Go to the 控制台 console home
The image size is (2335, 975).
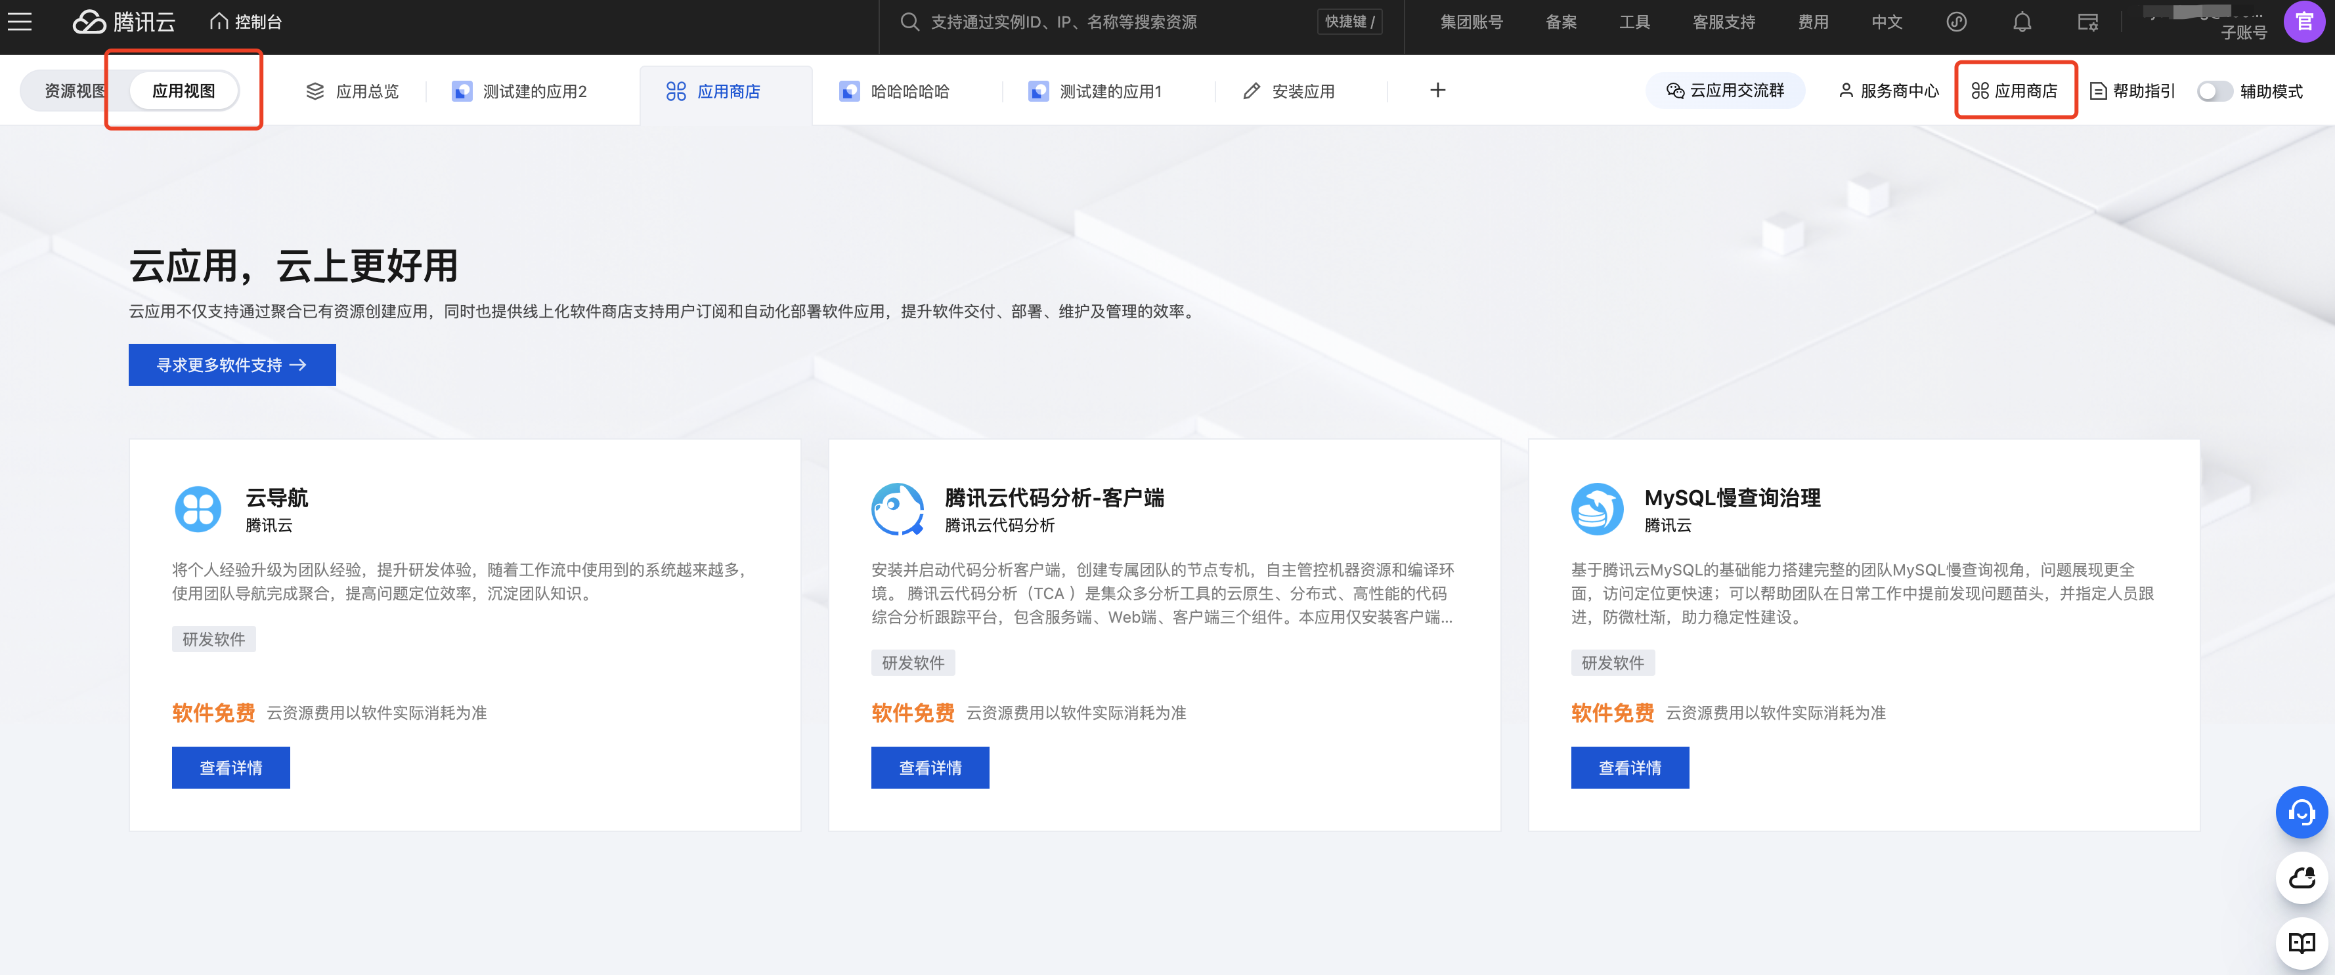tap(246, 22)
